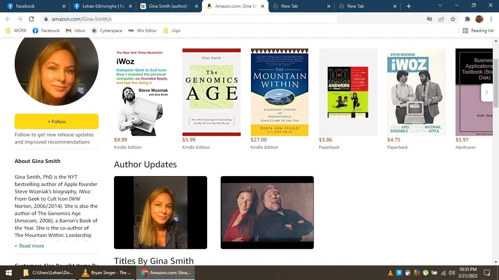Open the taskbar clock and date
The height and width of the screenshot is (280, 499).
pos(468,273)
